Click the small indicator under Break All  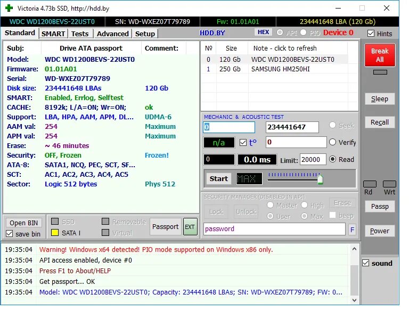click(380, 72)
